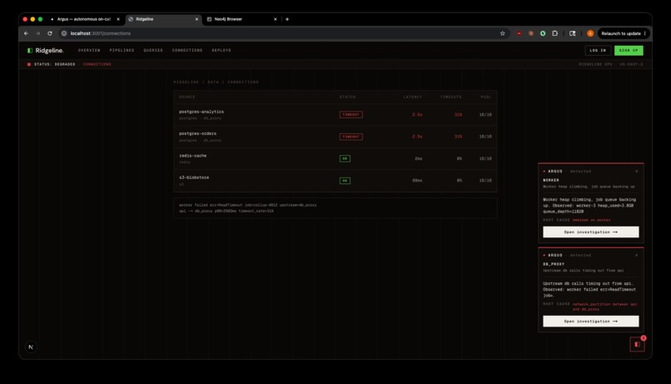Open the Overview nav item

[x=89, y=51]
